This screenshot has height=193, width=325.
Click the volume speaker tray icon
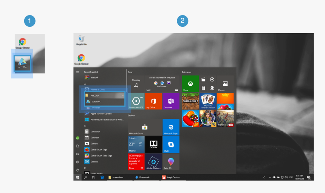coord(286,177)
